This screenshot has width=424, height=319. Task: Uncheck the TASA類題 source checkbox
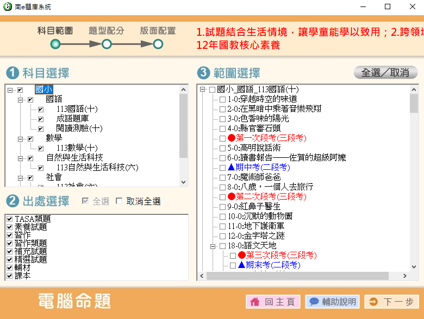point(9,219)
